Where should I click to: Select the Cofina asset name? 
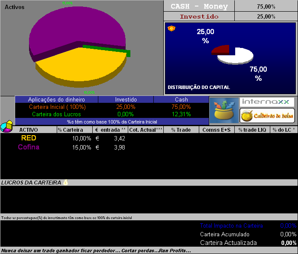[29, 147]
